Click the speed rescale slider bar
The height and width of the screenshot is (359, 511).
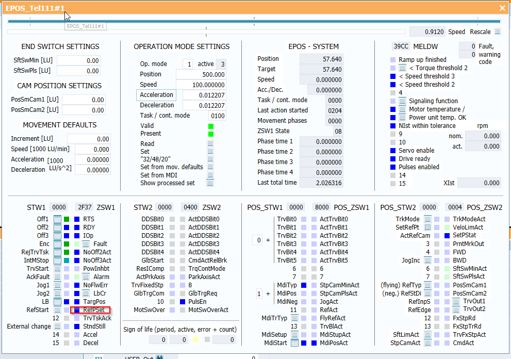(206, 31)
